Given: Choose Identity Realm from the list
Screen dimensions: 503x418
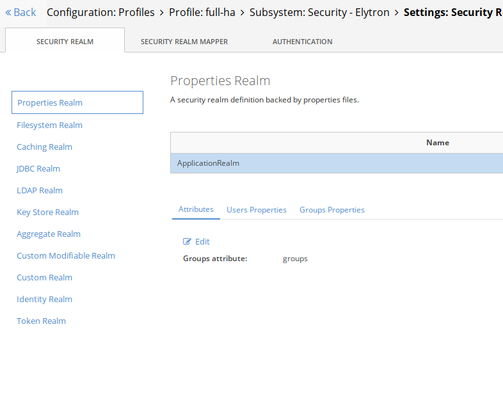Looking at the screenshot, I should 44,299.
